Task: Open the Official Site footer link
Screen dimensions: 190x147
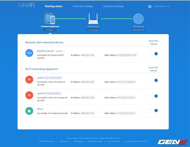Action: click(x=64, y=142)
